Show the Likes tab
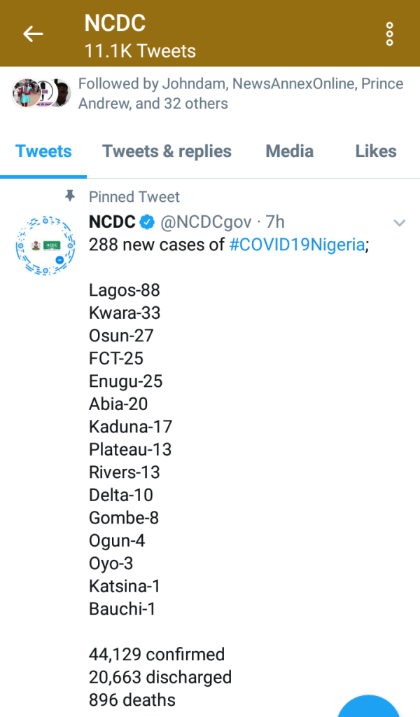This screenshot has width=420, height=717. click(376, 151)
